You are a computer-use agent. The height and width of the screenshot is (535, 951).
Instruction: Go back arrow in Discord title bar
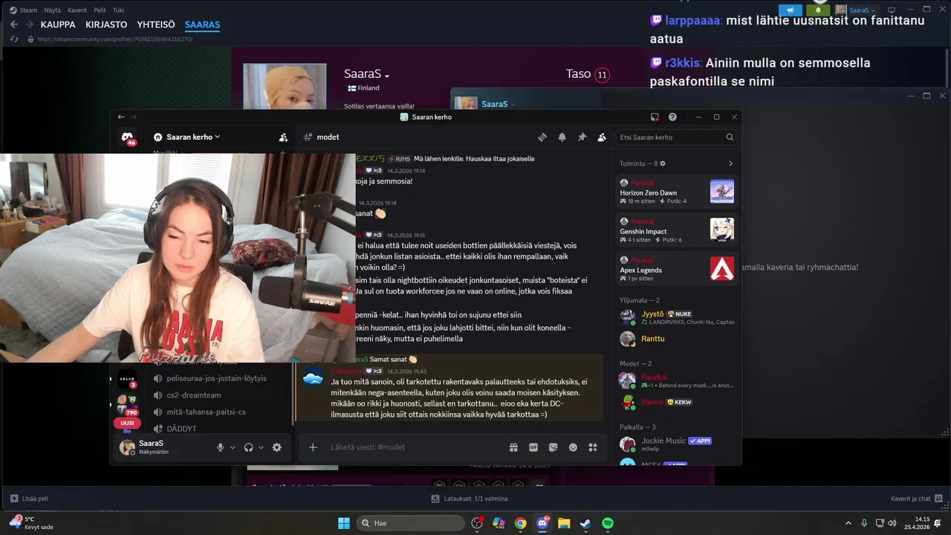click(121, 117)
